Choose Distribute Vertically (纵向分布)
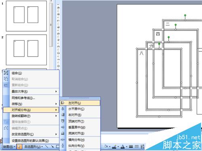 tap(80, 146)
